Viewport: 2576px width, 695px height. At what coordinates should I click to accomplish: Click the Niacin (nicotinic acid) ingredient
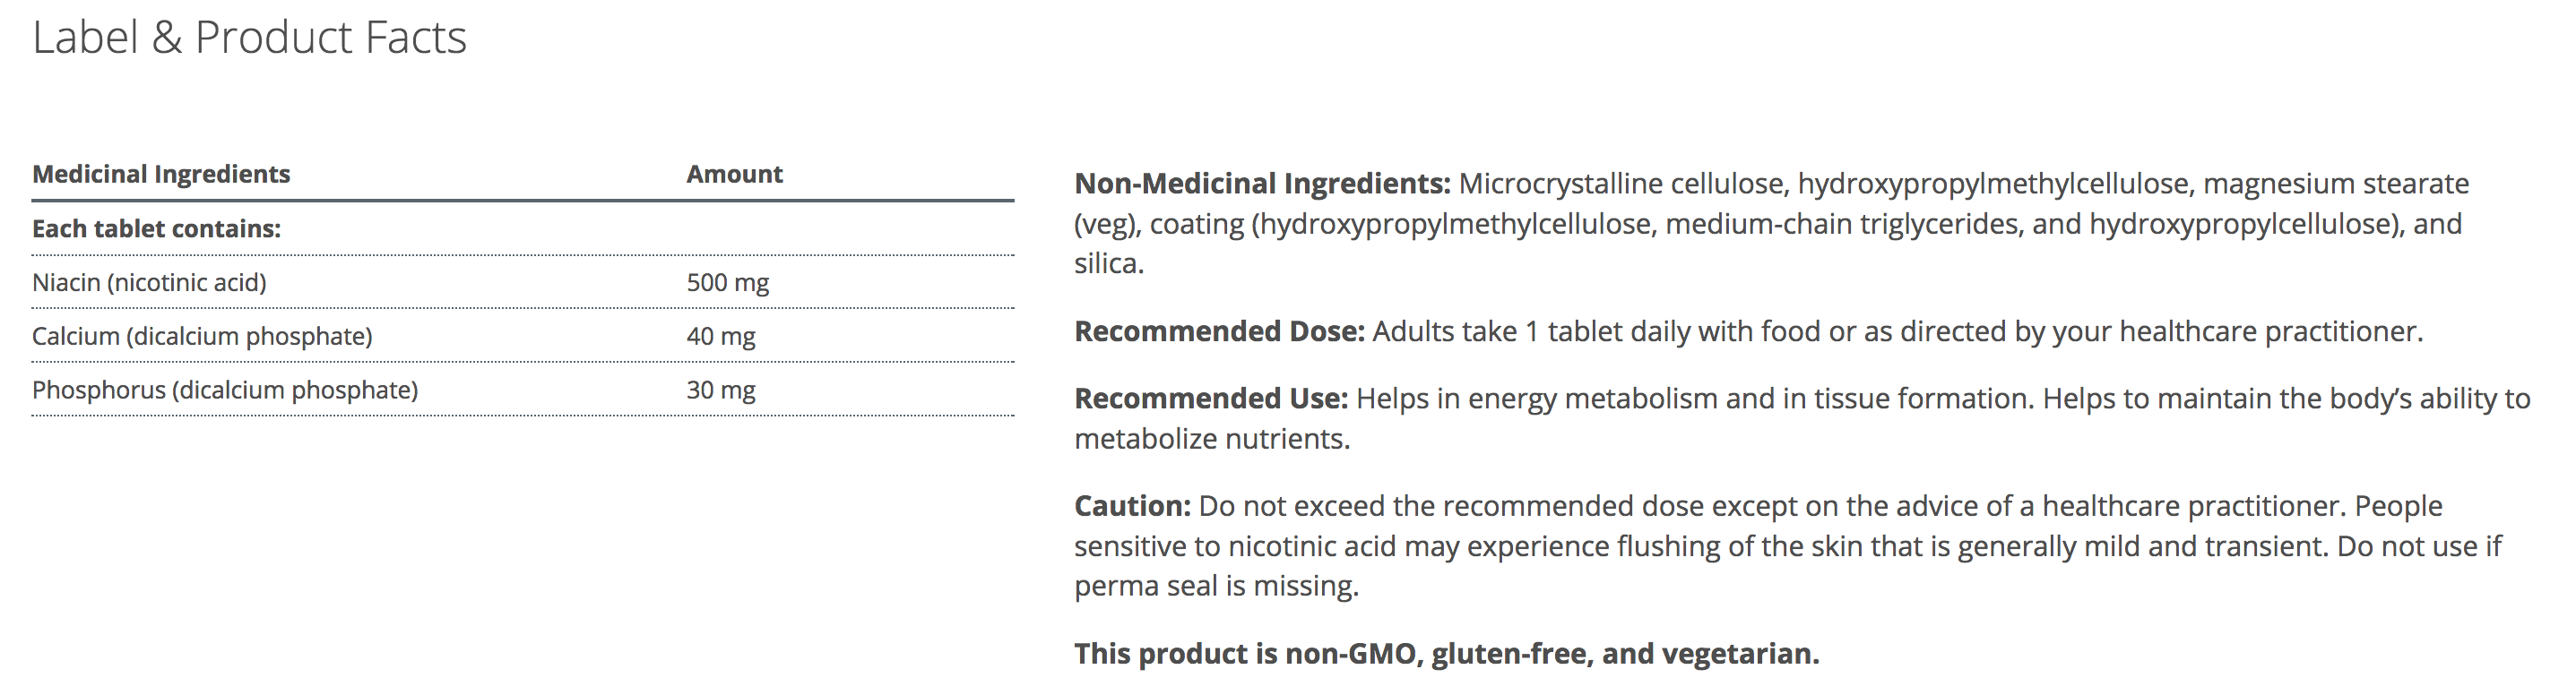pos(149,283)
